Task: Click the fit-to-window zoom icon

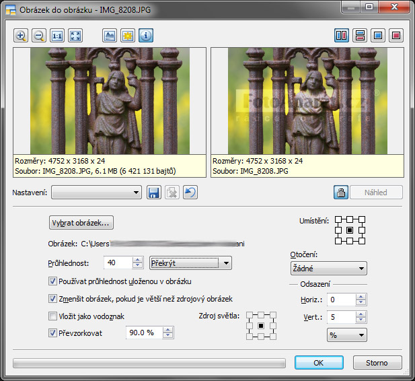Action: 75,36
